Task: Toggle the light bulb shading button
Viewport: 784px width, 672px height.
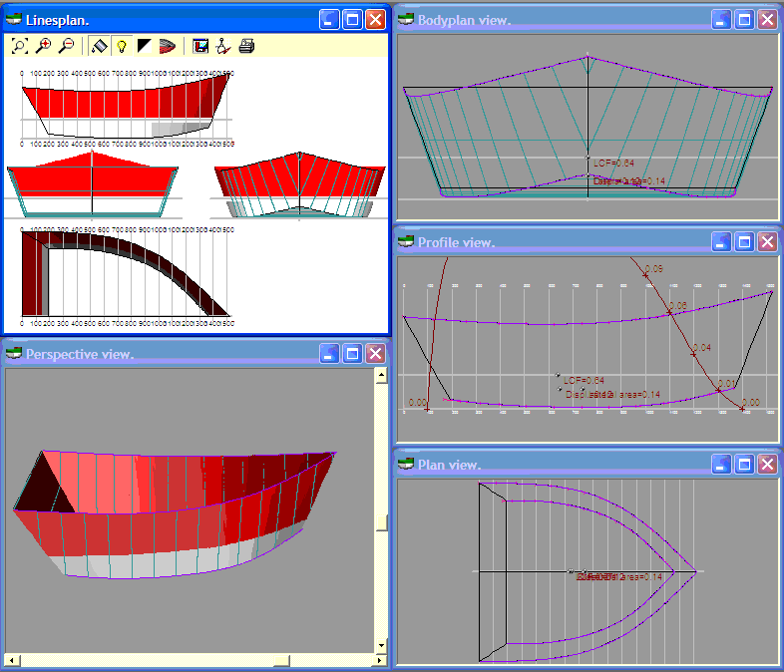Action: 122,46
